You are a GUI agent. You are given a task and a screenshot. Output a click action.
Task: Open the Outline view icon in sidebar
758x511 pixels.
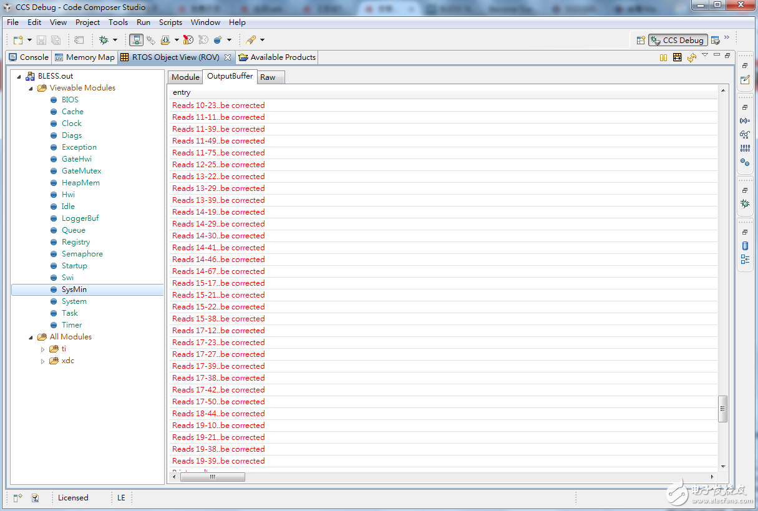(745, 260)
